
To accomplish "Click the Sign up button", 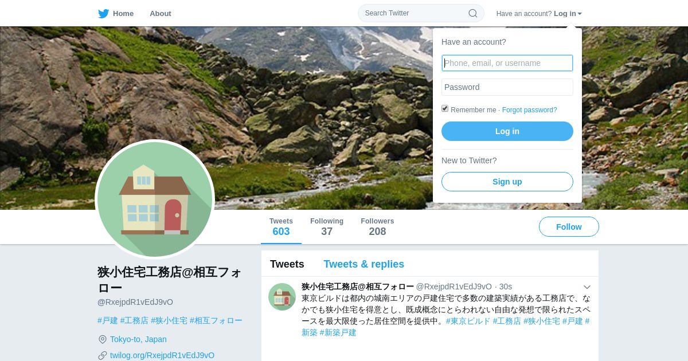I will tap(507, 182).
